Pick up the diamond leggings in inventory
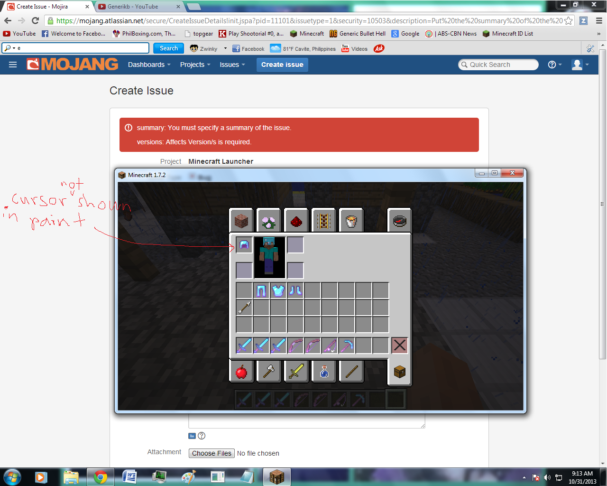607x486 pixels. [261, 290]
